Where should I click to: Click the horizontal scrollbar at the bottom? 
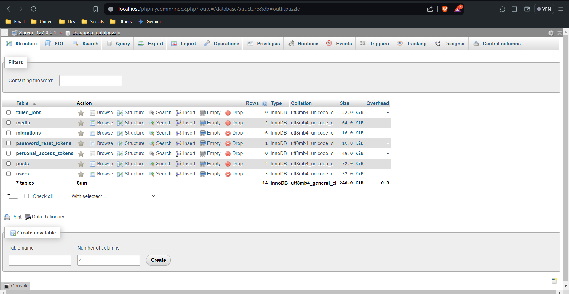coord(281,292)
